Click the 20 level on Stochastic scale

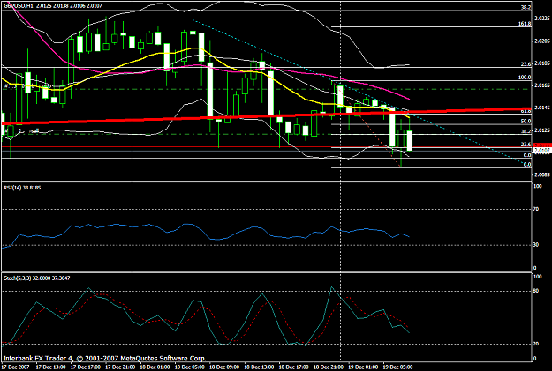[x=536, y=344]
